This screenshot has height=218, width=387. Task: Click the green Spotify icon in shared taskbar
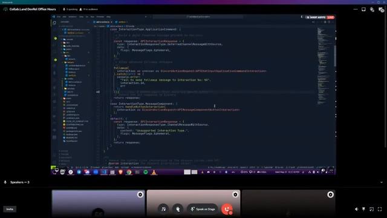[146, 172]
